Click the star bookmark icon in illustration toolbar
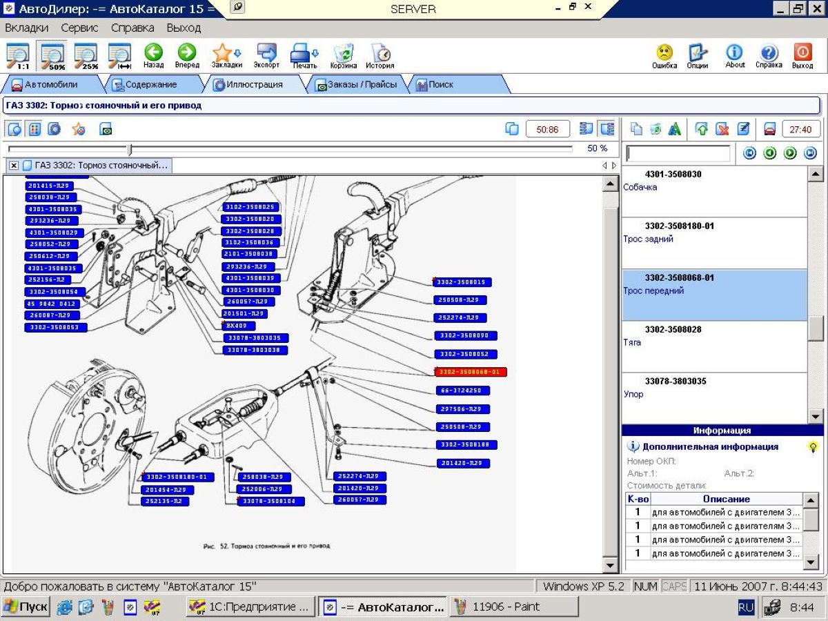 pyautogui.click(x=79, y=129)
